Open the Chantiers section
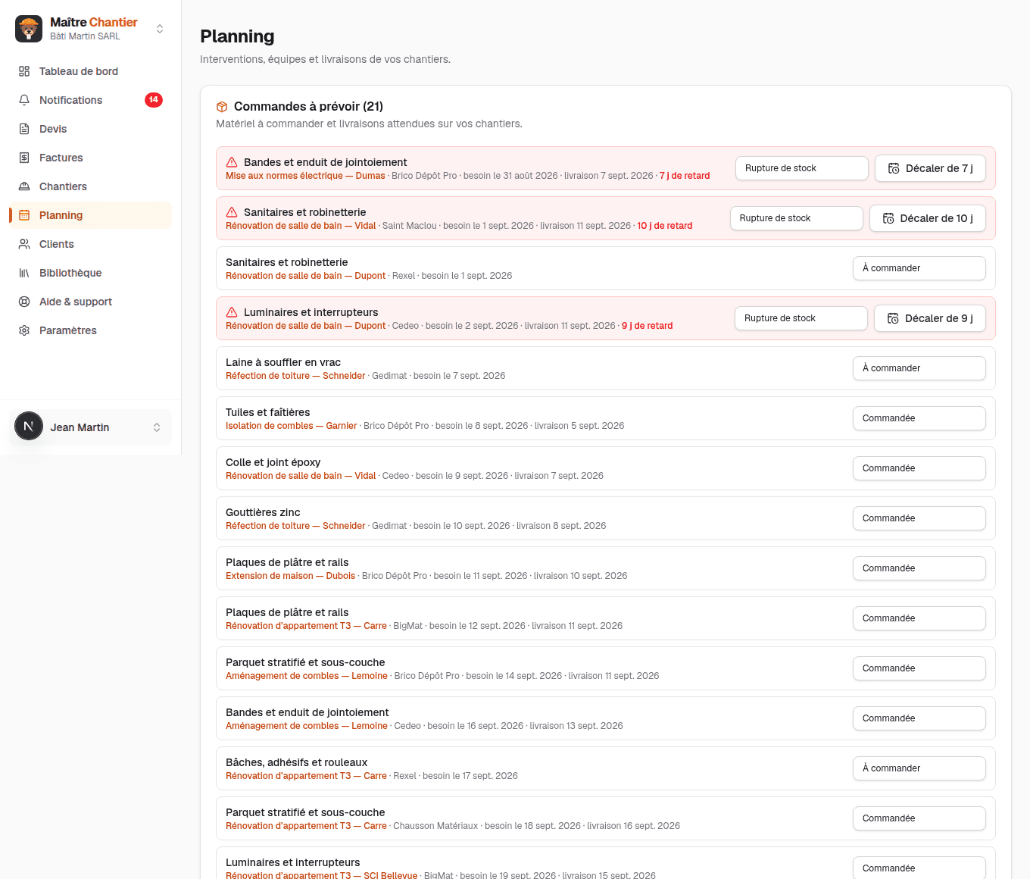The width and height of the screenshot is (1030, 879). pos(90,186)
